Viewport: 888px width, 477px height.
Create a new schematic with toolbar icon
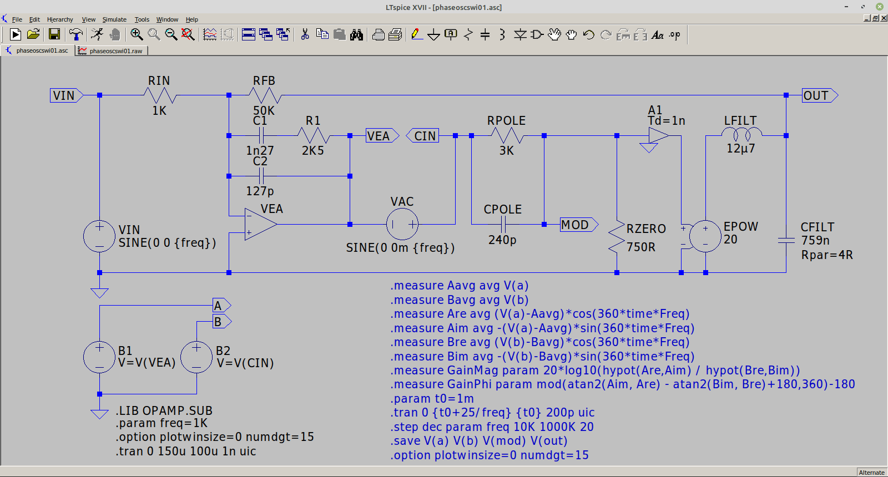click(x=16, y=34)
